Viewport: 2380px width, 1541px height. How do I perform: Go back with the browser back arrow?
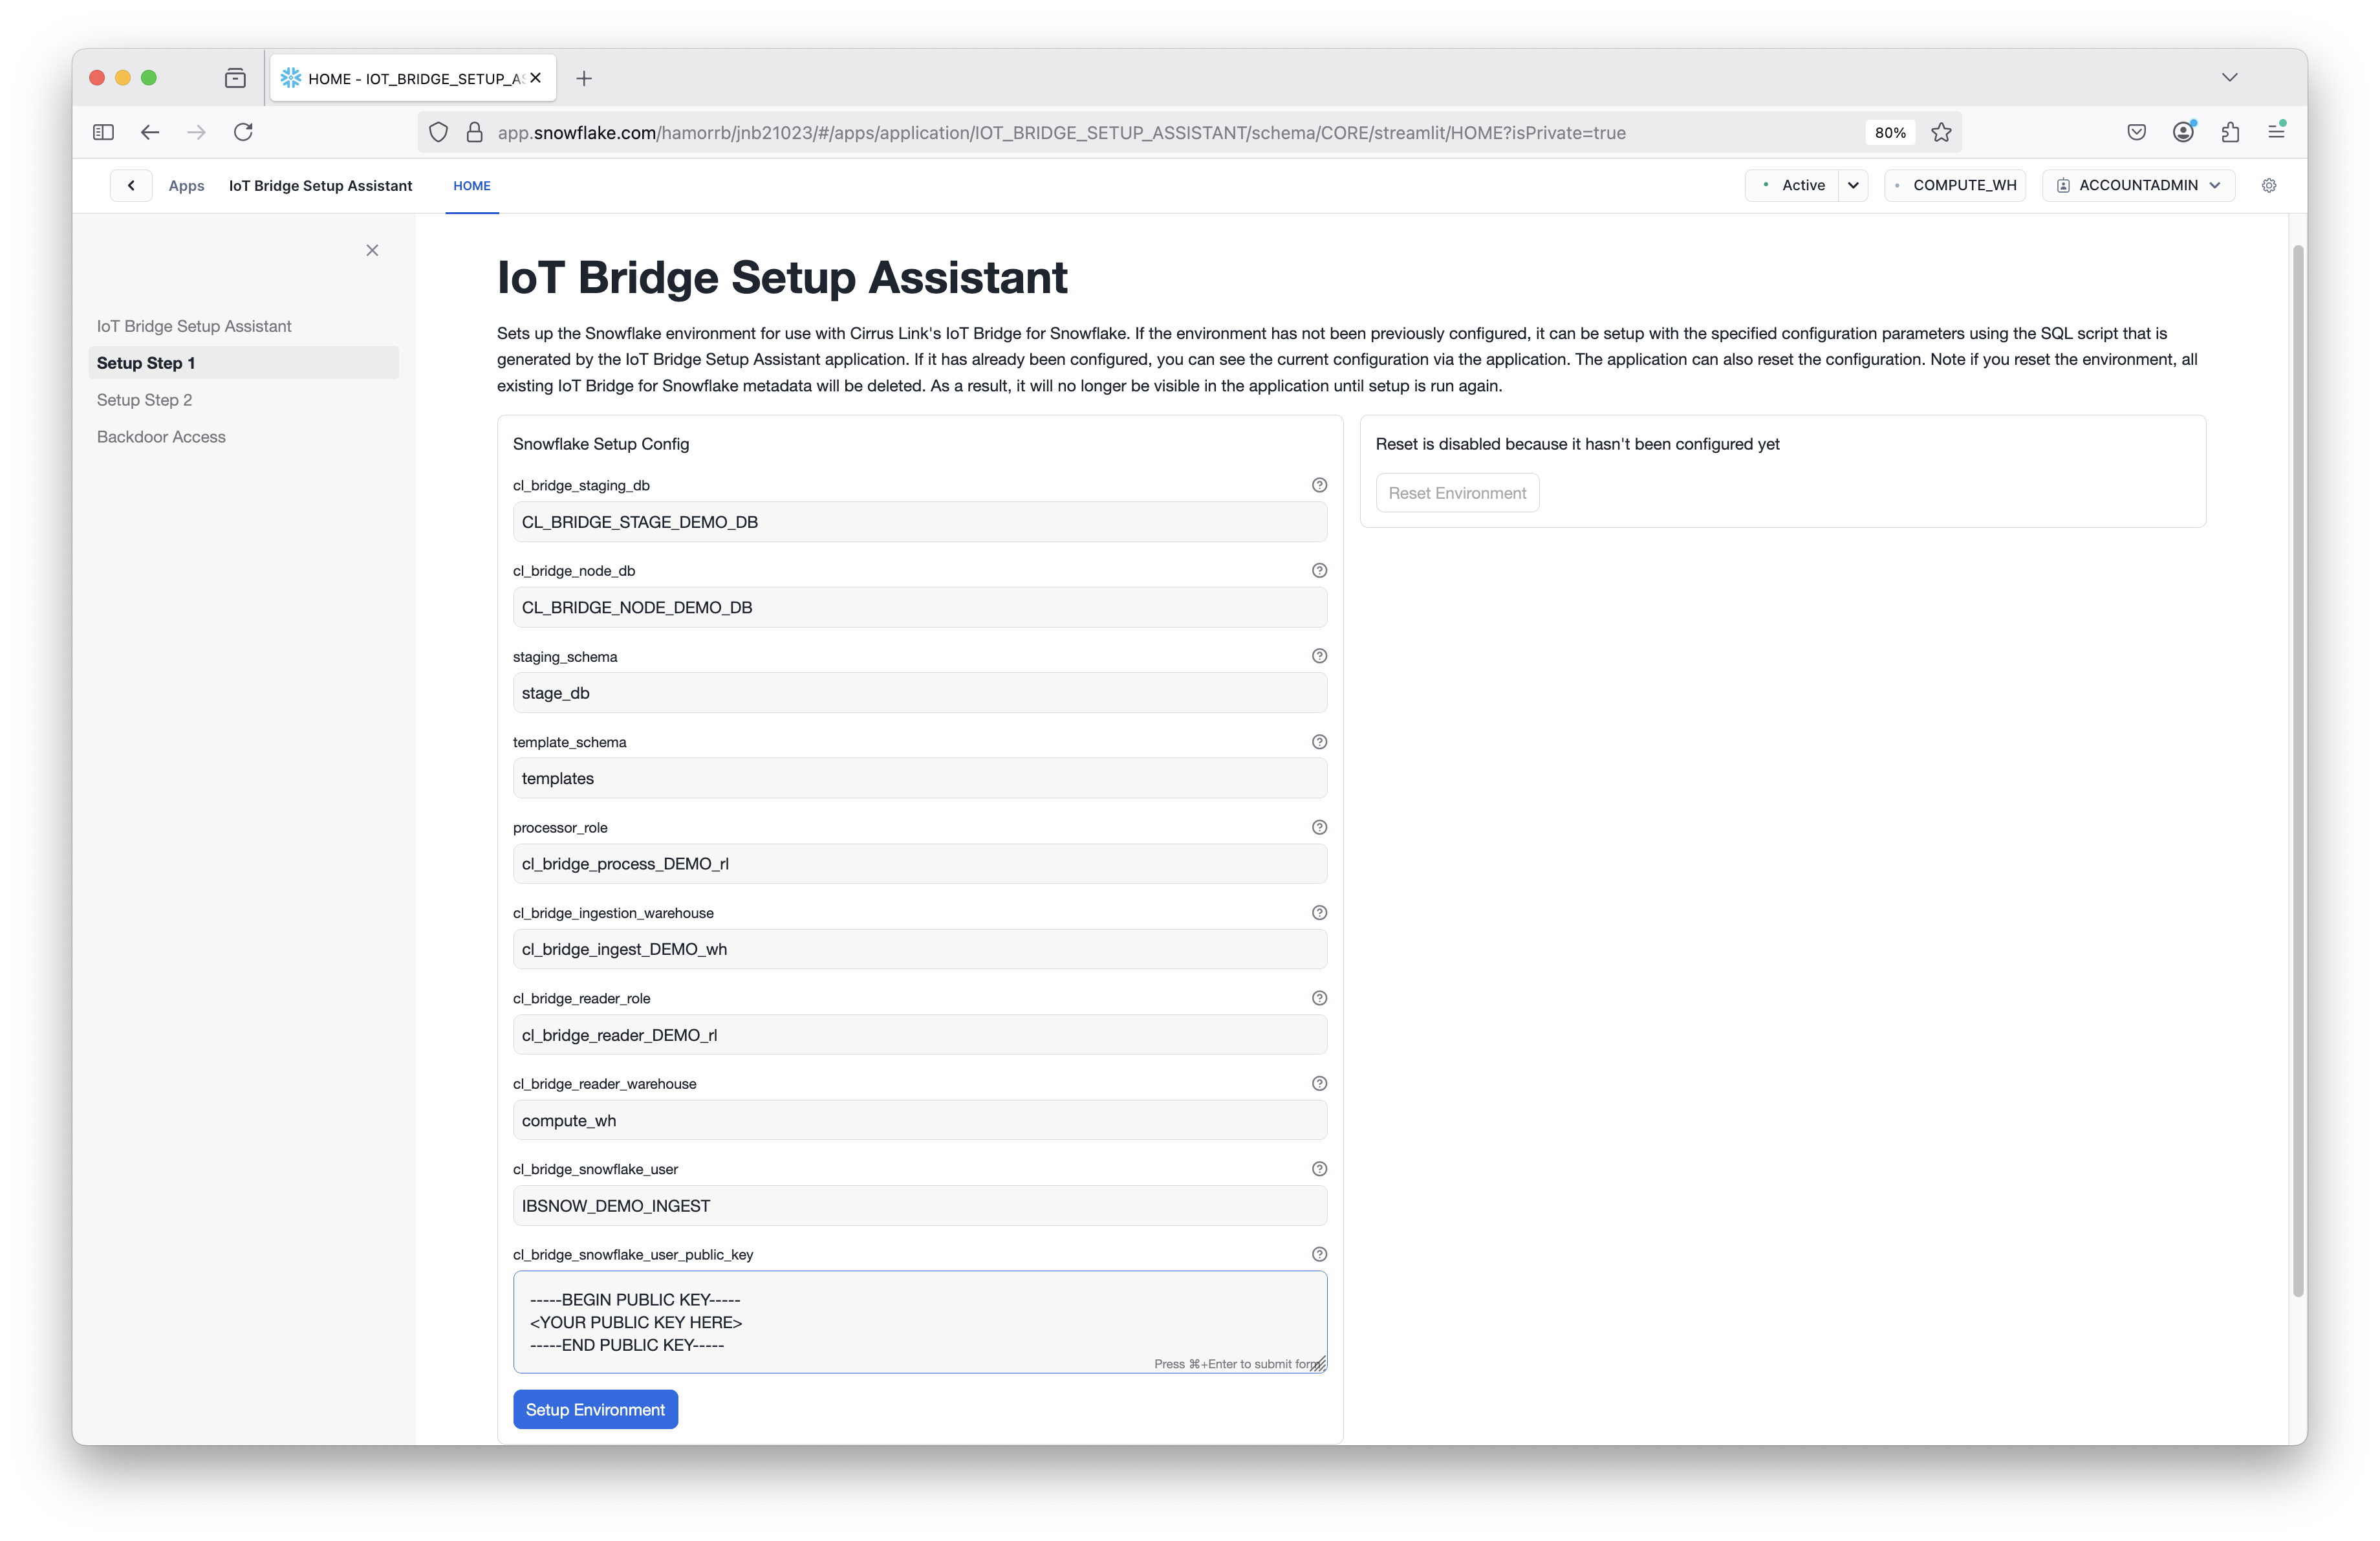pyautogui.click(x=150, y=132)
